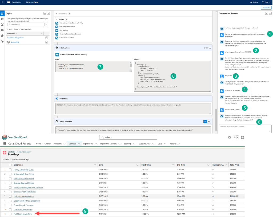This screenshot has height=217, width=273.
Task: Open the Help dropdown menu
Action: click(267, 2)
